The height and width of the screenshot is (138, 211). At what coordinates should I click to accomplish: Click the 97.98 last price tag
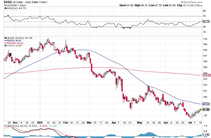(x=206, y=109)
